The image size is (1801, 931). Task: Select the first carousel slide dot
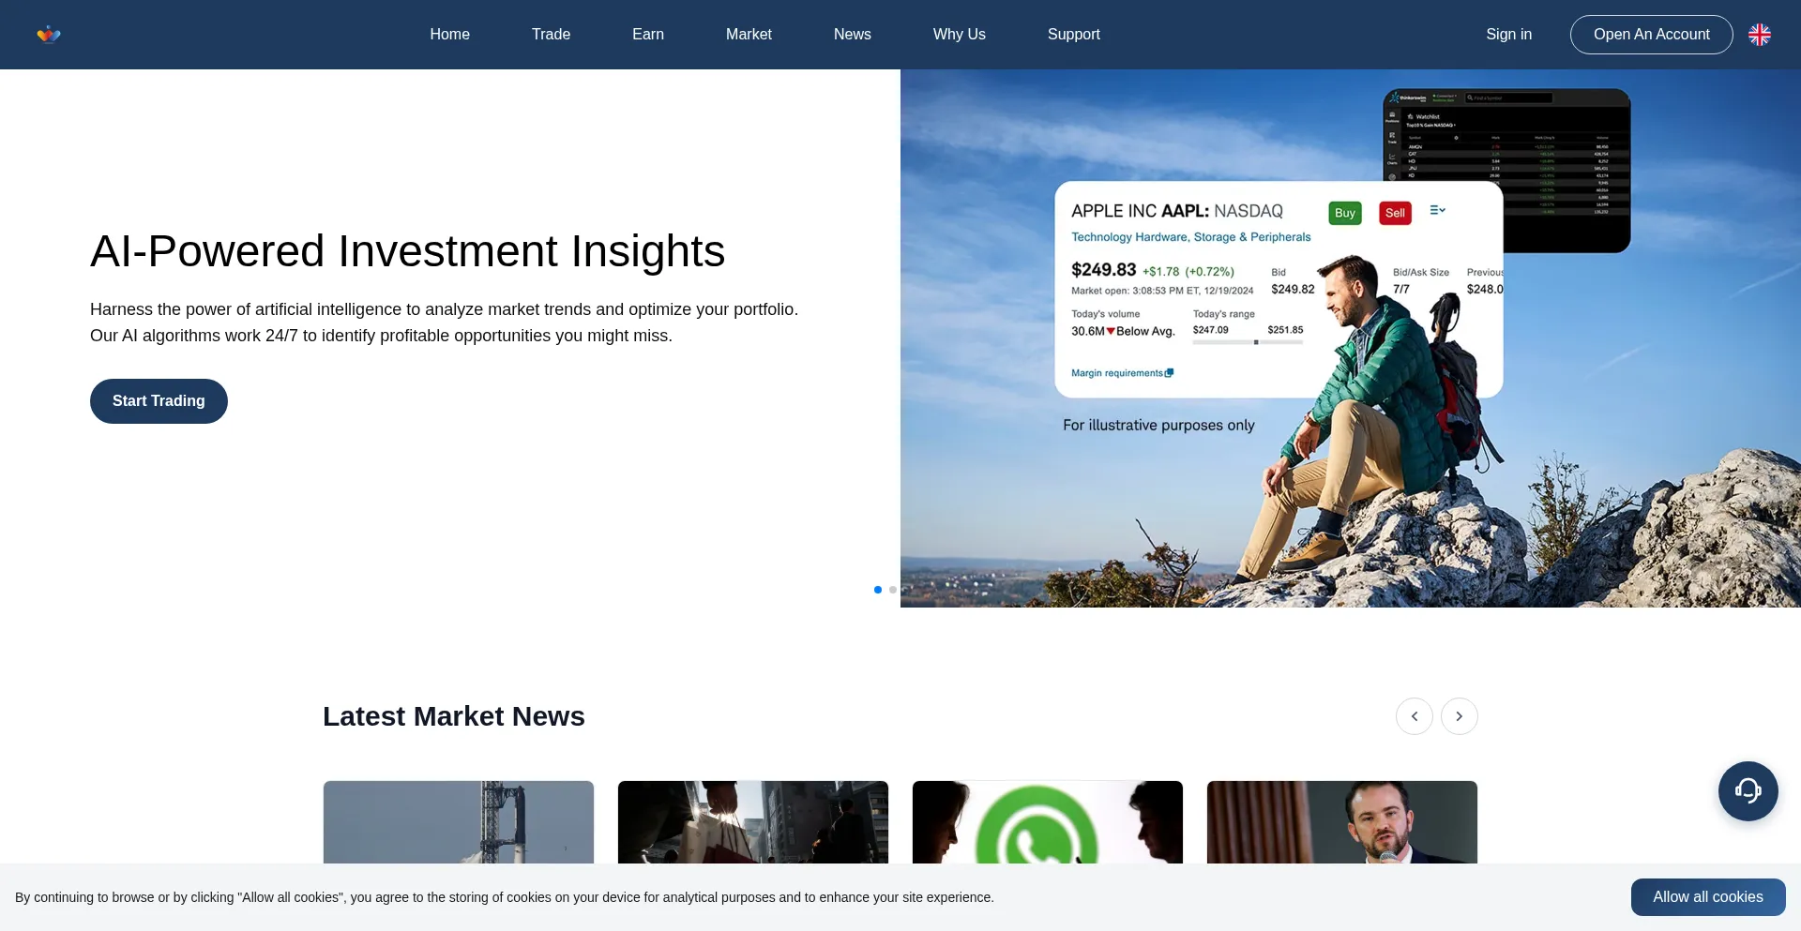(878, 590)
